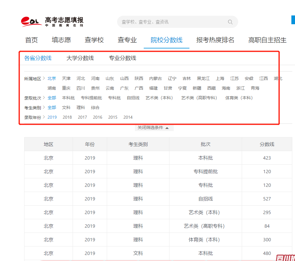Screen dimensions: 295x261
Task: Click the search magnifier icon
Action: (x=230, y=22)
